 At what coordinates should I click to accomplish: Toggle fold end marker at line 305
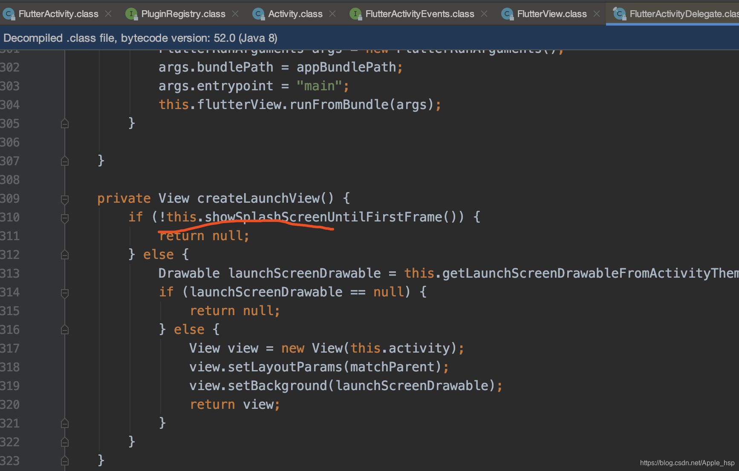point(65,123)
